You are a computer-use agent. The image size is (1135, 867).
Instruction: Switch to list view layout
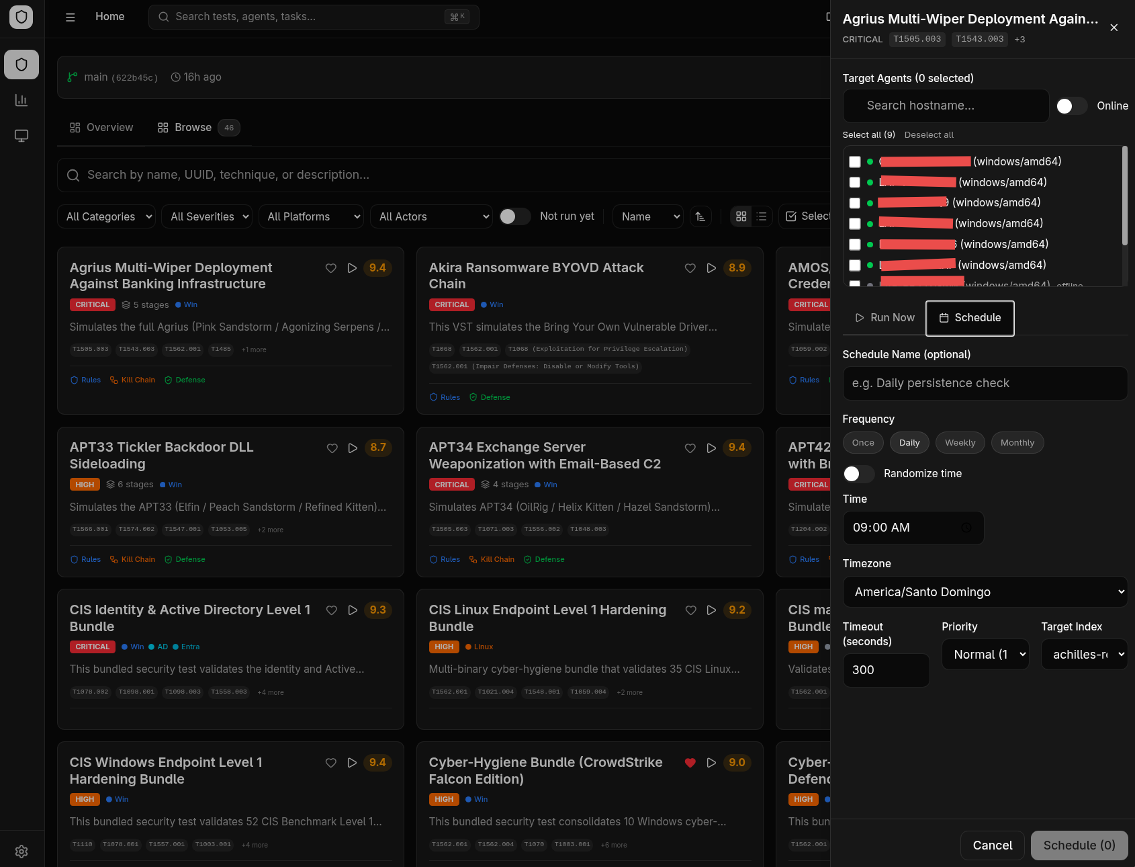762,216
